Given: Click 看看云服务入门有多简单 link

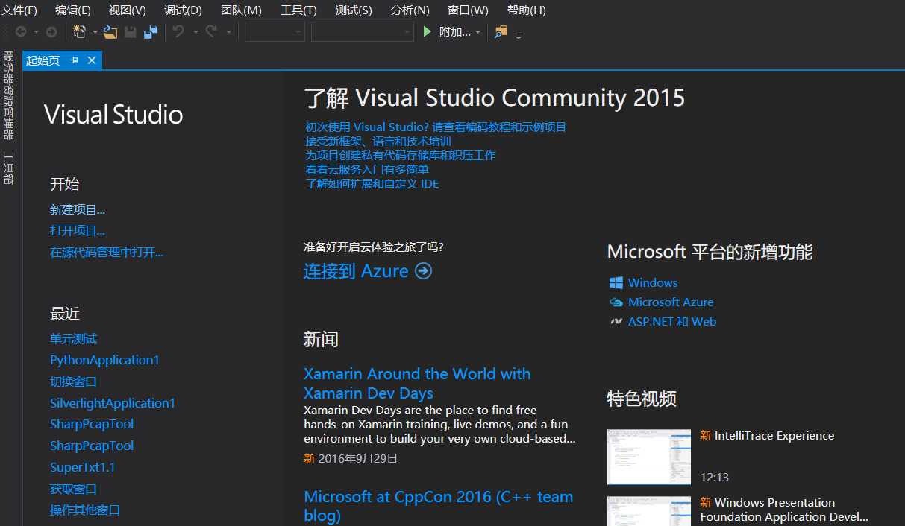Looking at the screenshot, I should point(366,170).
